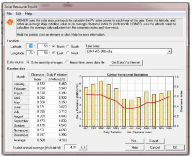The width and height of the screenshot is (192, 156).
Task: Select the North latitude radio button
Action: click(53, 46)
